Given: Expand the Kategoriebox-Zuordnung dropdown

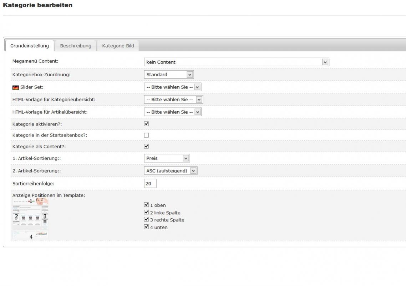Looking at the screenshot, I should pos(169,75).
